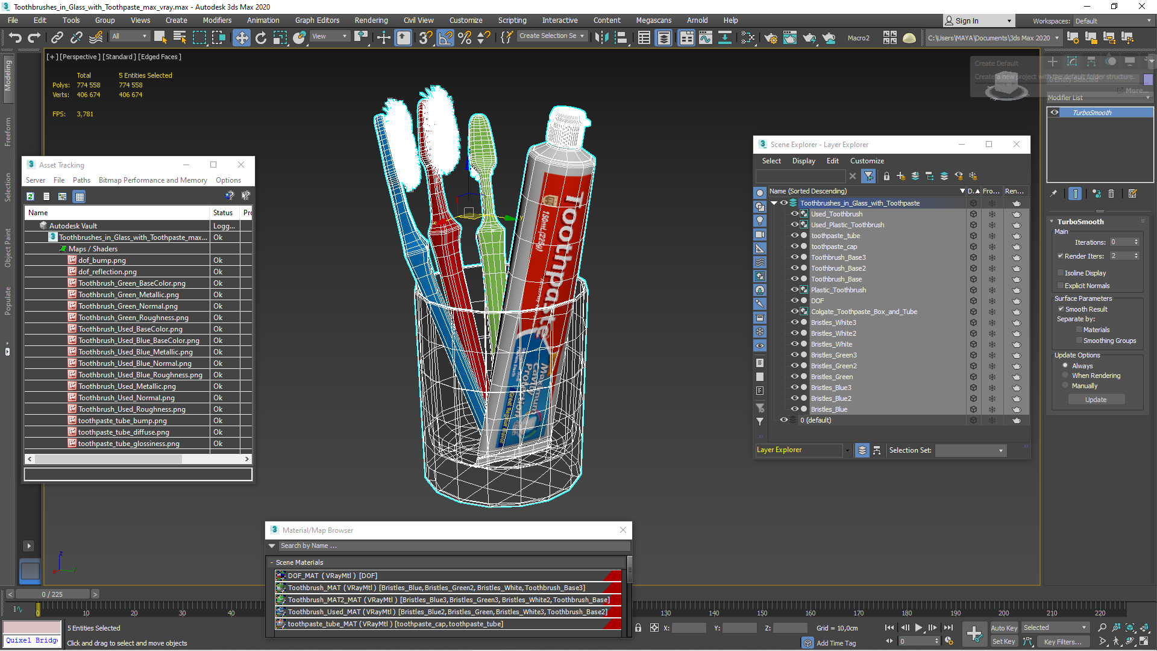This screenshot has width=1157, height=651.
Task: Open the All selection filter dropdown
Action: click(x=129, y=36)
